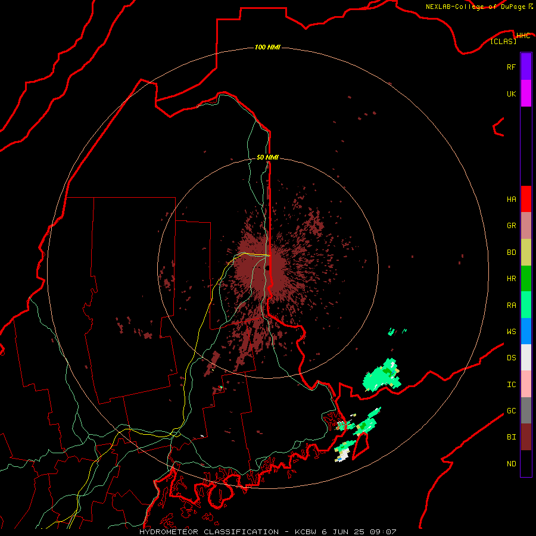
Task: Click the radar site center marker
Action: pos(267,268)
